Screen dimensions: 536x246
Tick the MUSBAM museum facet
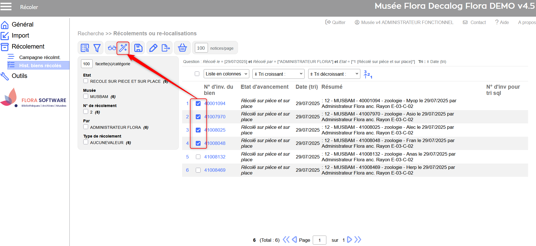(86, 96)
